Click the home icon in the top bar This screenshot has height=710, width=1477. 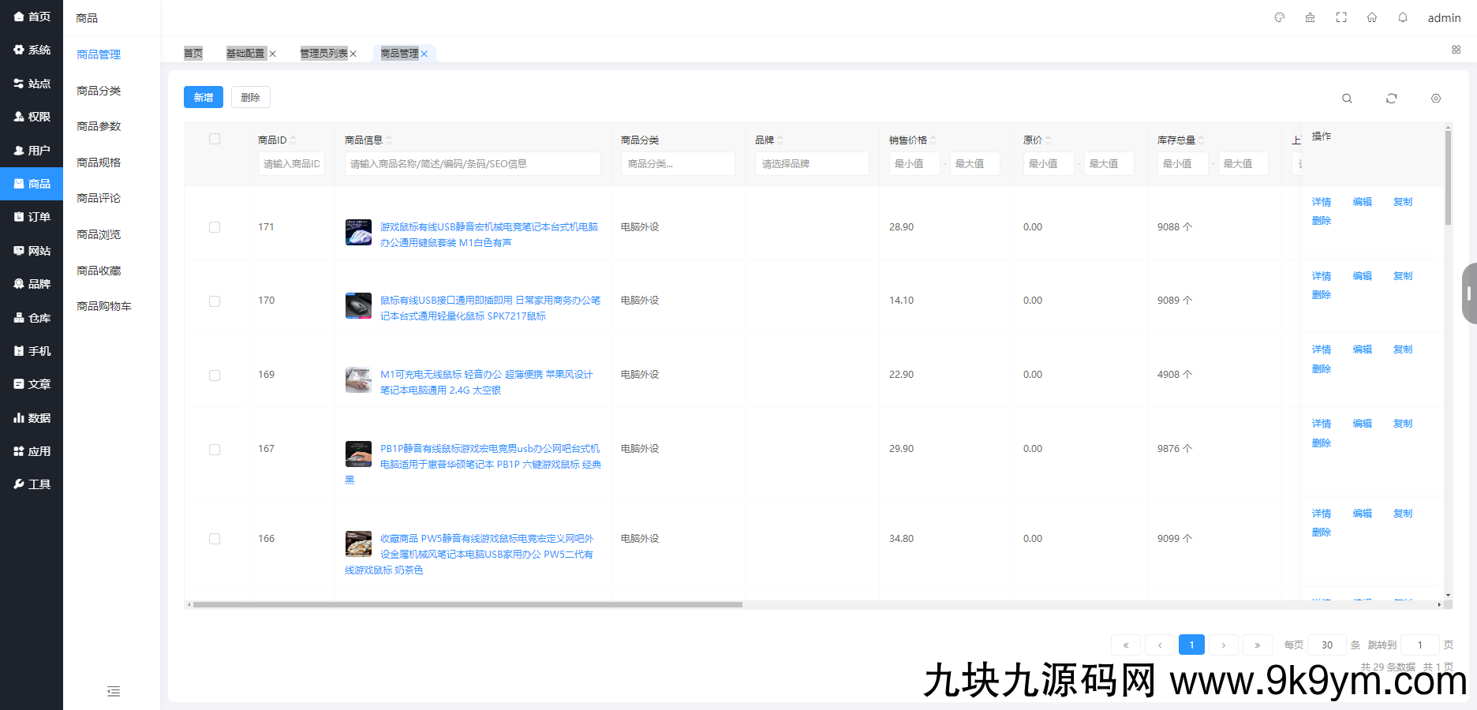click(x=1372, y=17)
